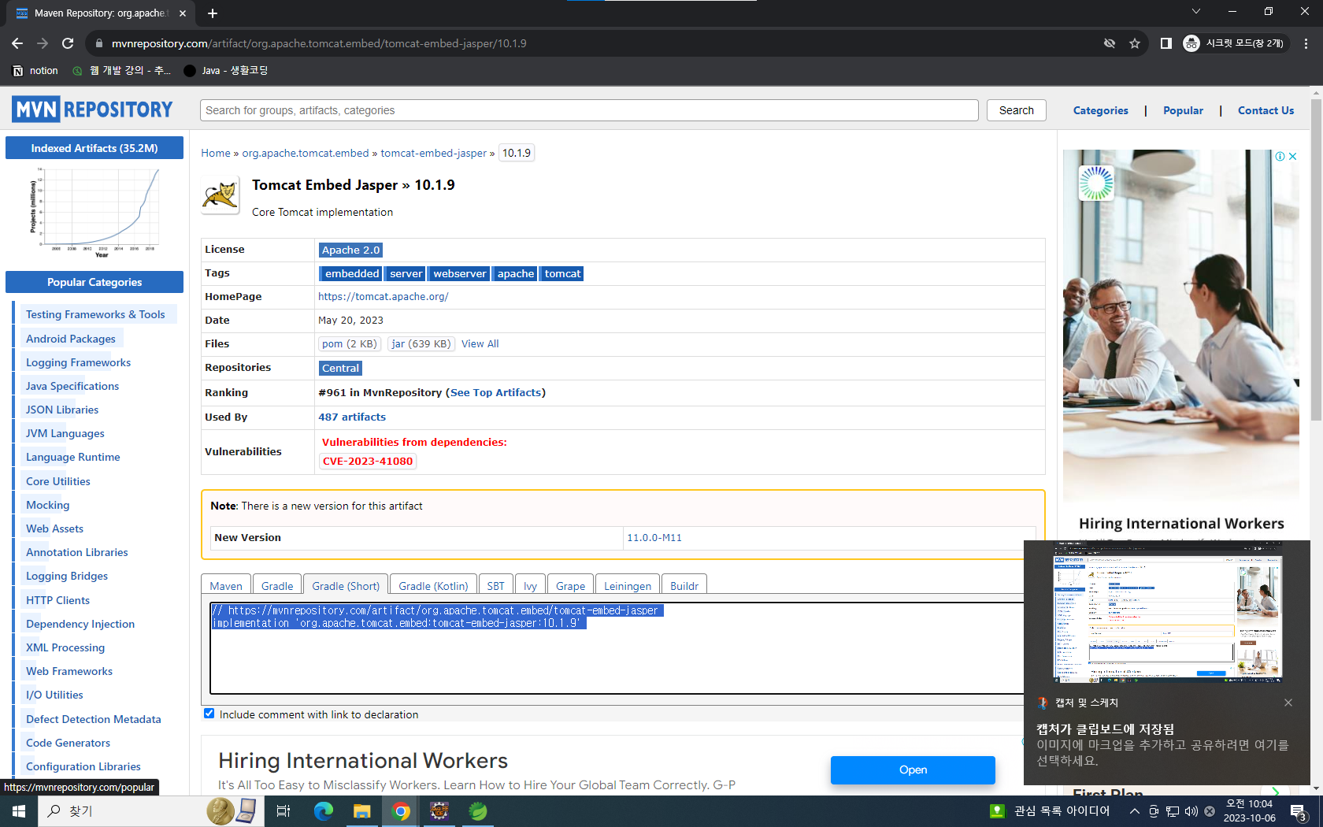This screenshot has width=1323, height=827.
Task: Open Testing Frameworks & Tools category
Action: coord(95,314)
